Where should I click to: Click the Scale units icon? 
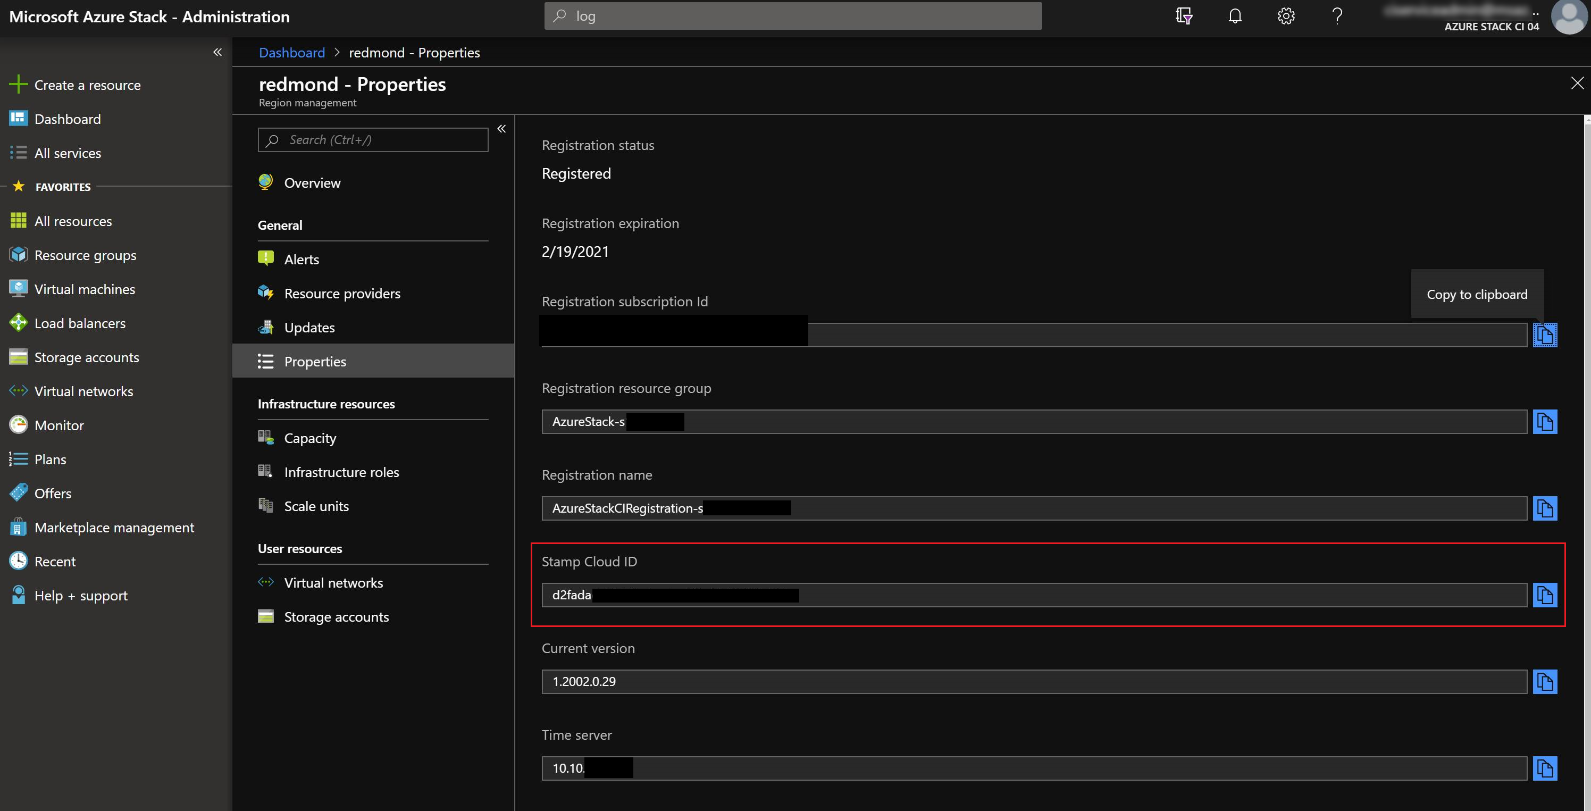click(267, 506)
